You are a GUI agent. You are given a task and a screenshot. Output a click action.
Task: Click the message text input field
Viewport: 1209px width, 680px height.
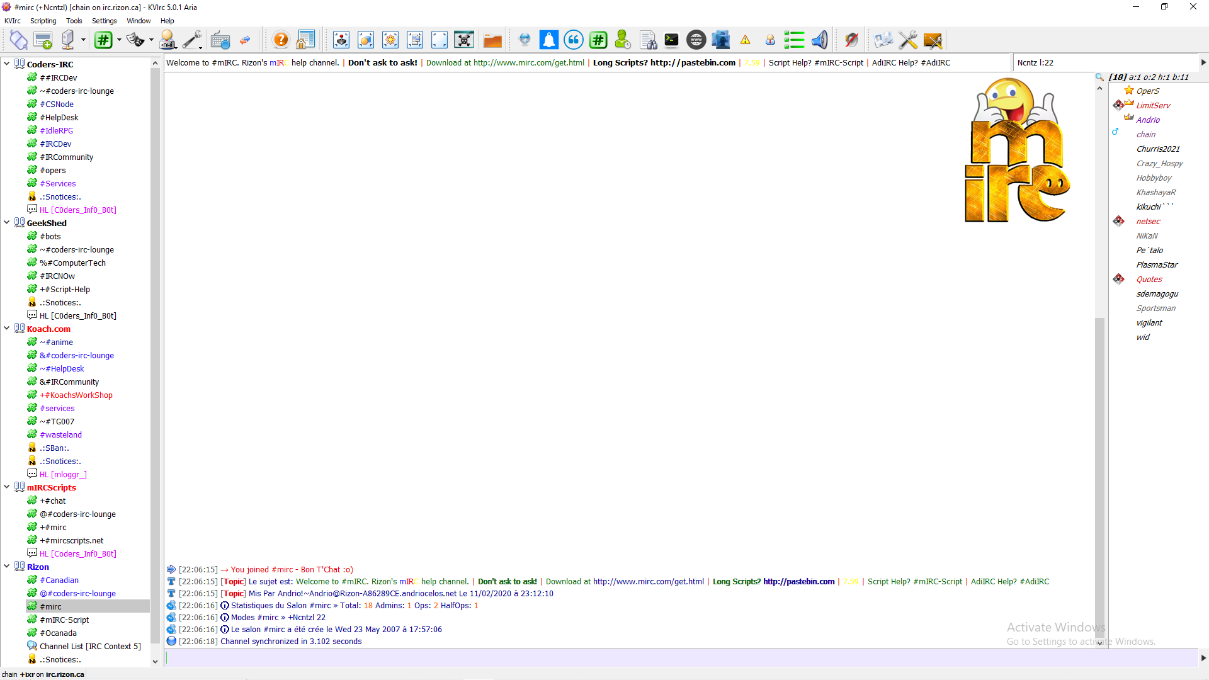tap(680, 658)
